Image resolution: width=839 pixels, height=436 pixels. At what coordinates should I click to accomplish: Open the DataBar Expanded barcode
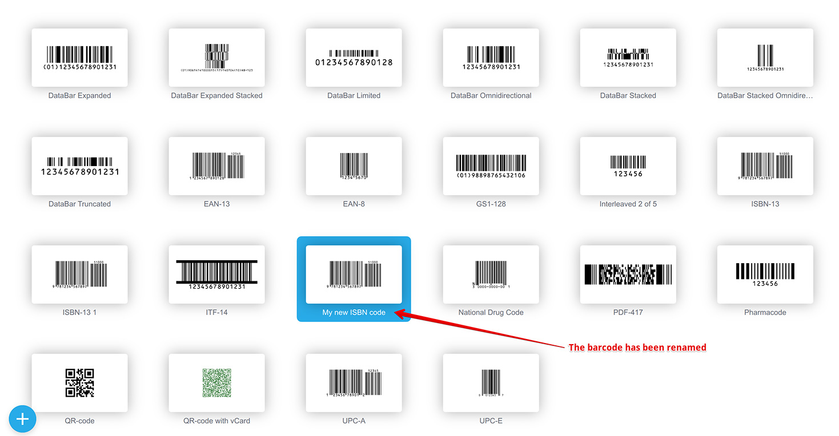point(79,57)
